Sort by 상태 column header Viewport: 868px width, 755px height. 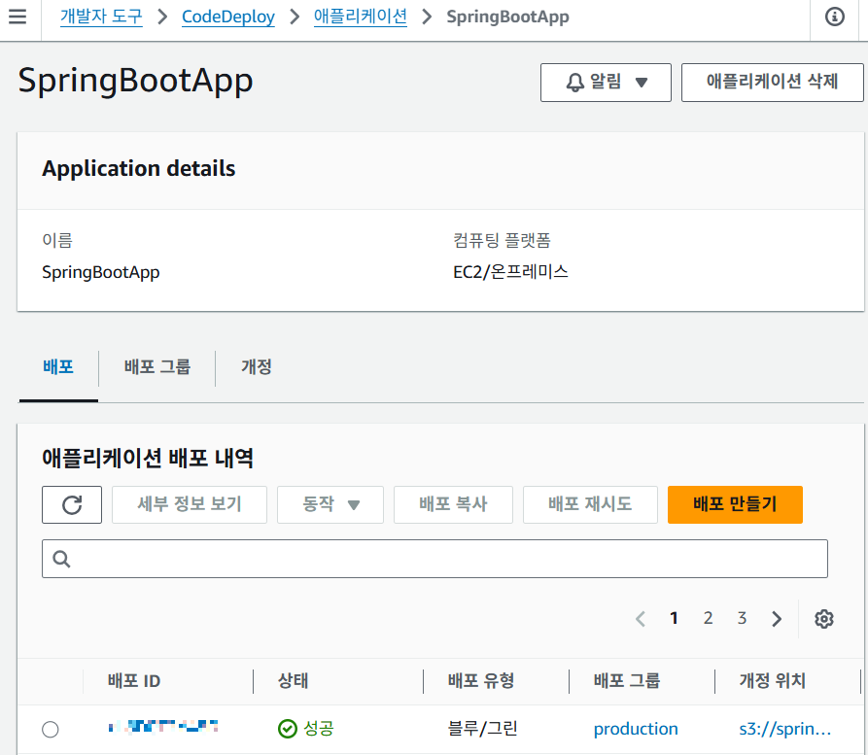[293, 681]
